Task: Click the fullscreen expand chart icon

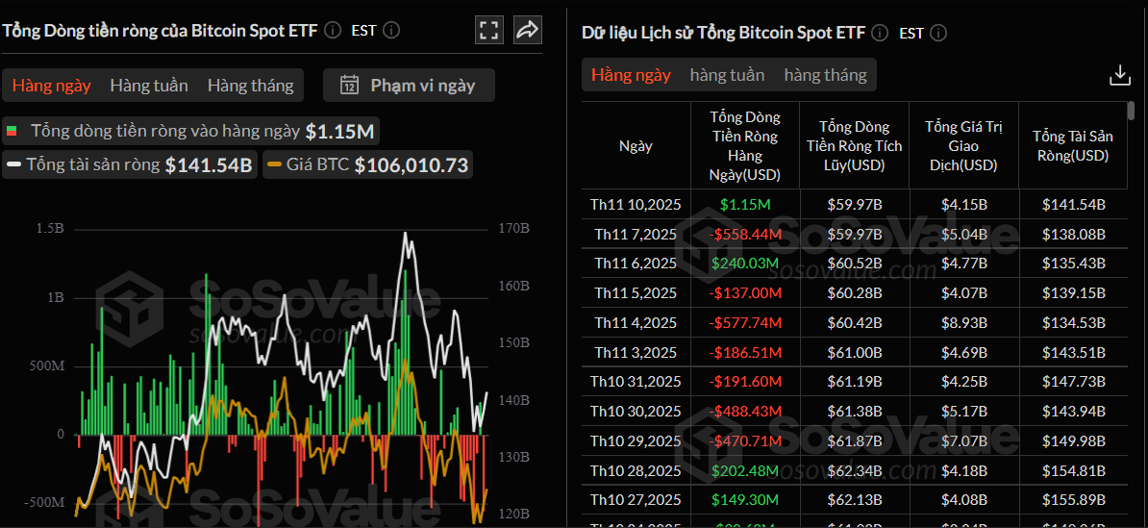Action: pyautogui.click(x=489, y=31)
